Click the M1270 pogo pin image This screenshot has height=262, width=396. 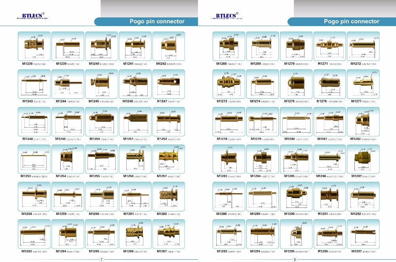pos(296,45)
